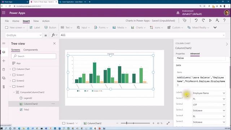
Task: Run the App checker stethoscope icon
Action: pos(184,20)
